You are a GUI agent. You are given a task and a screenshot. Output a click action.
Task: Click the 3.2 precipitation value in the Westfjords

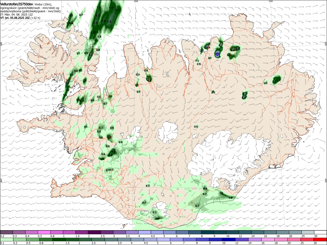(x=90, y=55)
